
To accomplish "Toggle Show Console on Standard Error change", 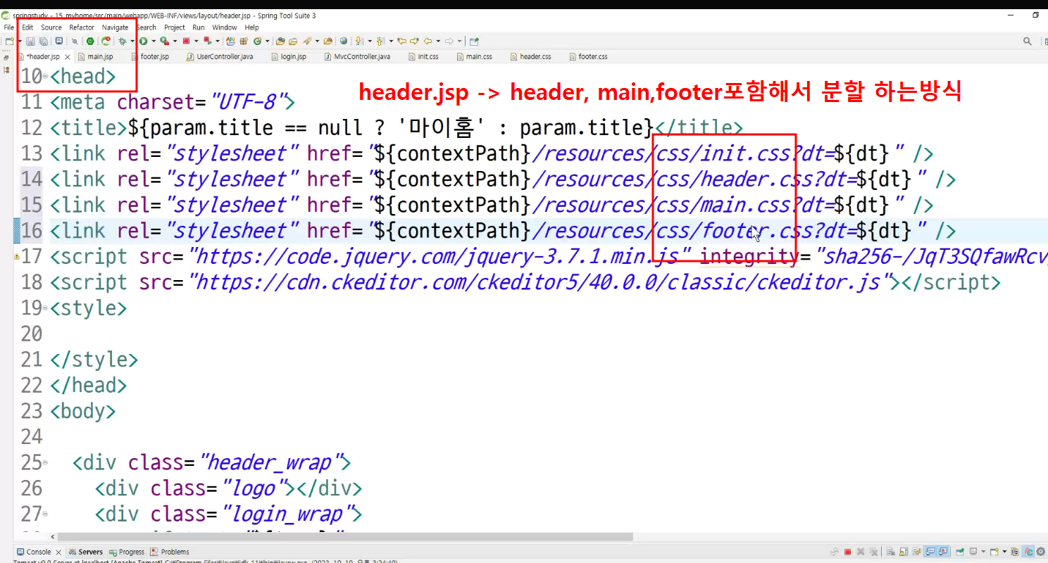I will 943,552.
